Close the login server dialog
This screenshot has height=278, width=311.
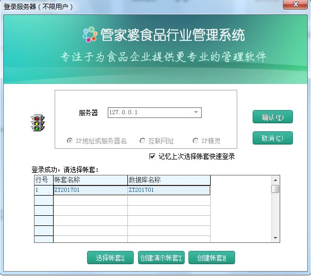pyautogui.click(x=295, y=4)
